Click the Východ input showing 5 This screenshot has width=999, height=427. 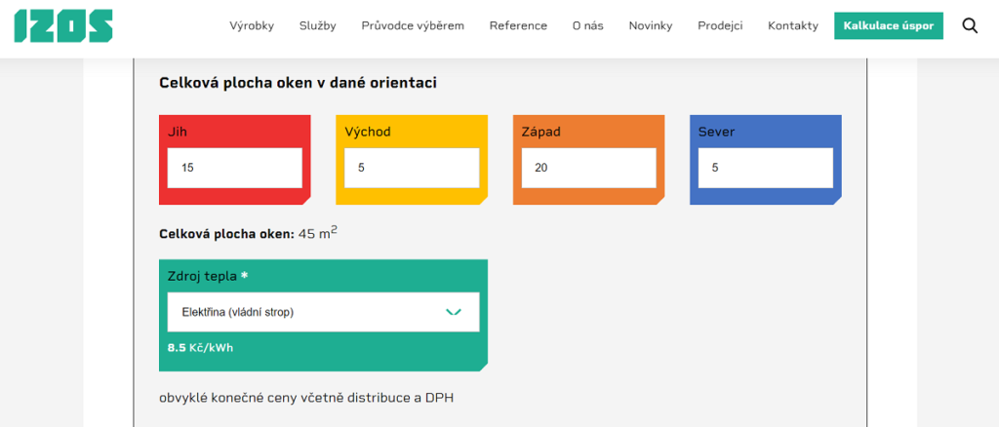point(412,168)
